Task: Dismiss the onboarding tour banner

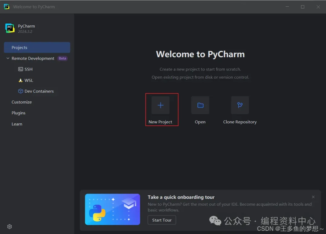Action: 313,197
